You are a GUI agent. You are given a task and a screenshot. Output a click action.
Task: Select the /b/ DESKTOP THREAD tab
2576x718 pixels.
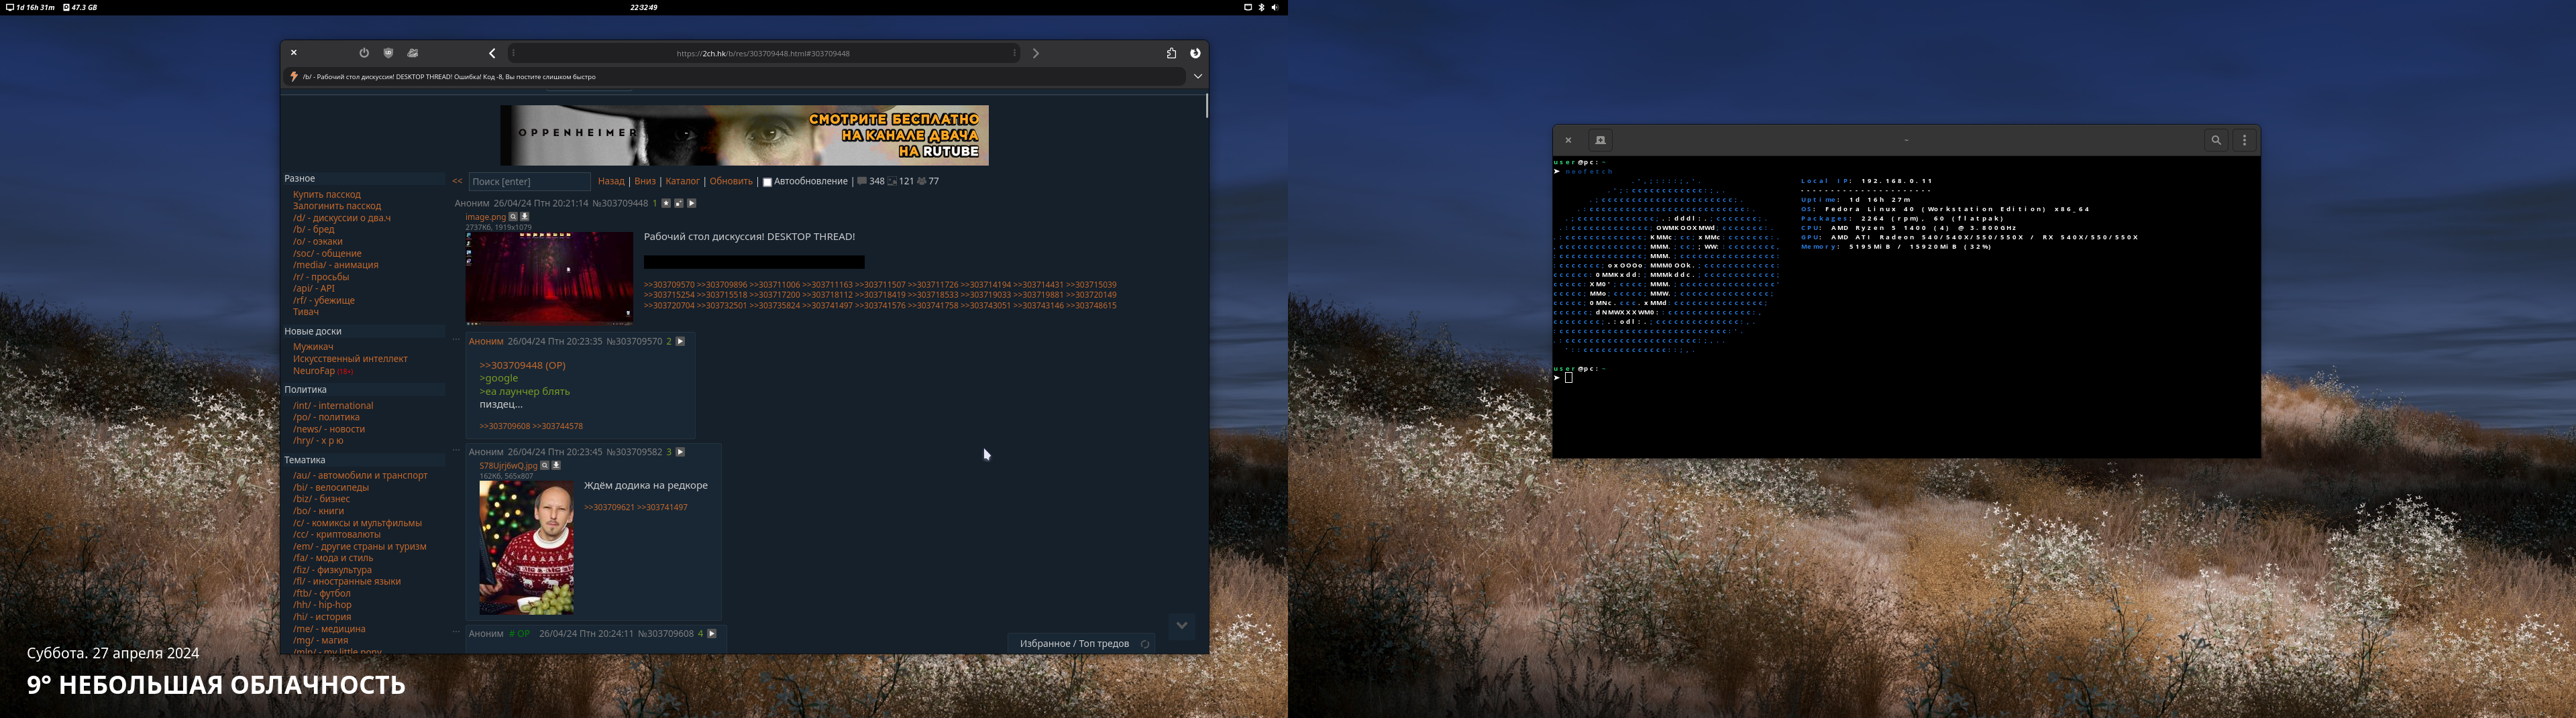tap(735, 76)
